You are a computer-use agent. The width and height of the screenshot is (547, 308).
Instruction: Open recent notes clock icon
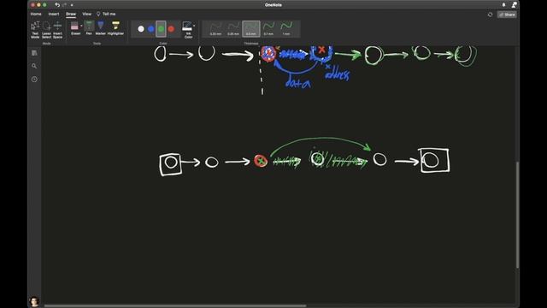click(34, 80)
